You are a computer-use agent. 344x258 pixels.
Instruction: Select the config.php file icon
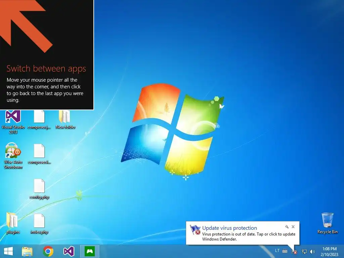click(39, 189)
